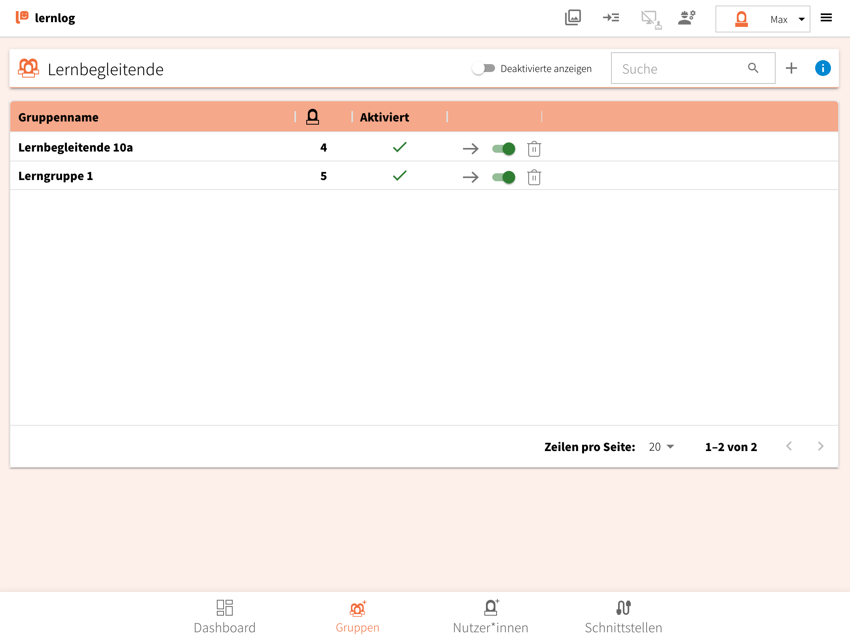Open the media gallery icon in header
The height and width of the screenshot is (637, 850).
[x=573, y=18]
